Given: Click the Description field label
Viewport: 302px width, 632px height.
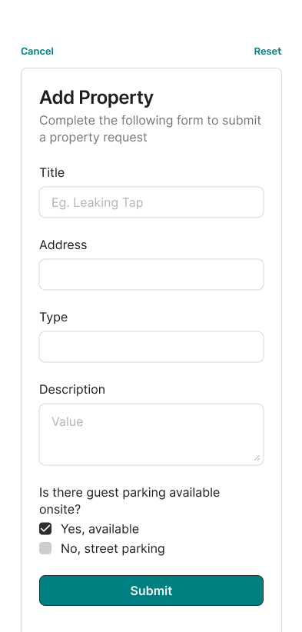Looking at the screenshot, I should [72, 389].
